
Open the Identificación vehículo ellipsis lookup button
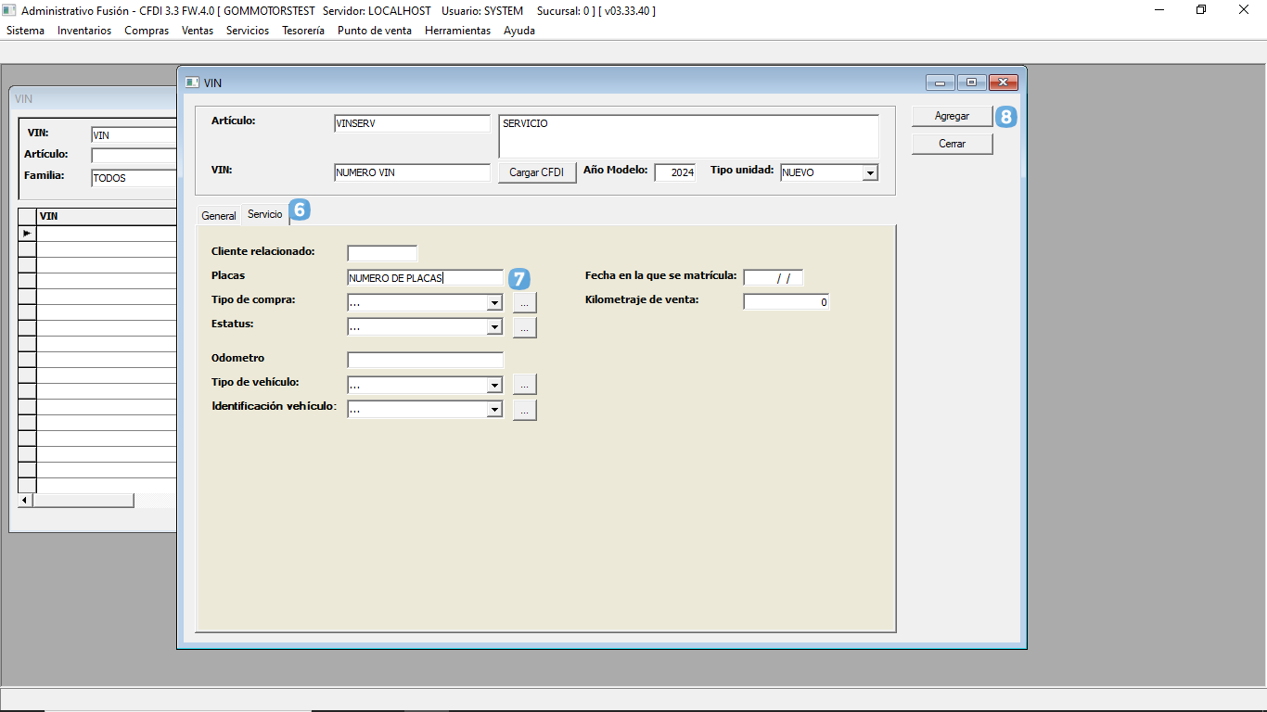(524, 409)
